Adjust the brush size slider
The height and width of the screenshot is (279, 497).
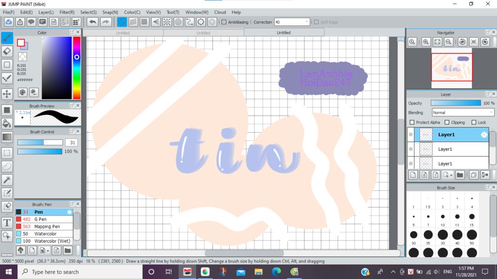point(40,143)
